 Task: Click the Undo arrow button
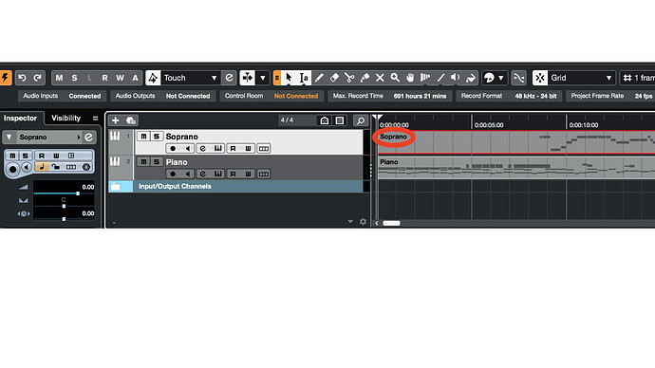(x=22, y=78)
